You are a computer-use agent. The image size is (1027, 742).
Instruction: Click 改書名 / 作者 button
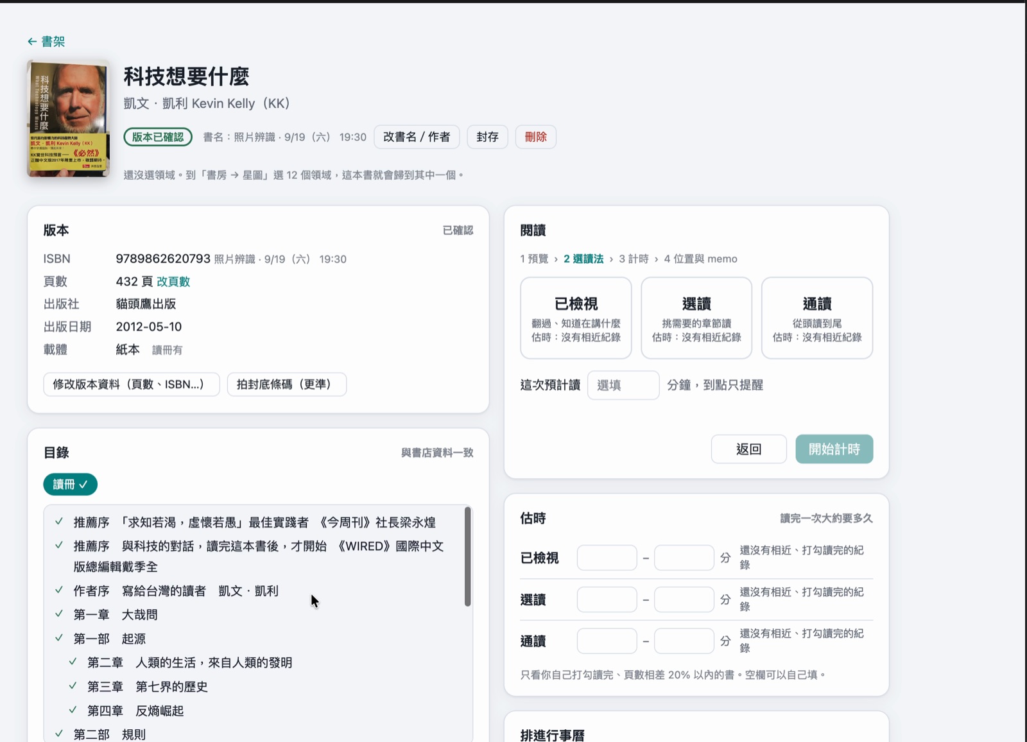click(x=417, y=137)
